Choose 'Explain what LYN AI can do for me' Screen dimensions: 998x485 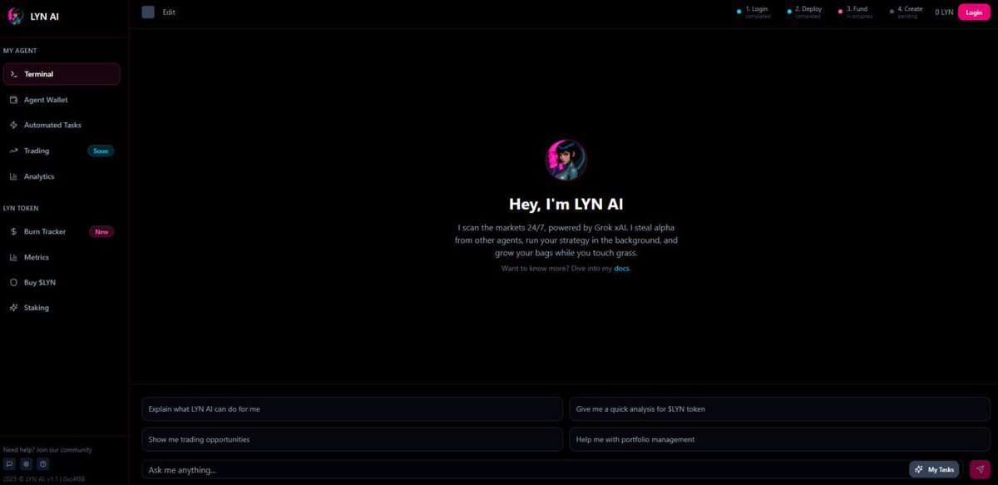353,408
